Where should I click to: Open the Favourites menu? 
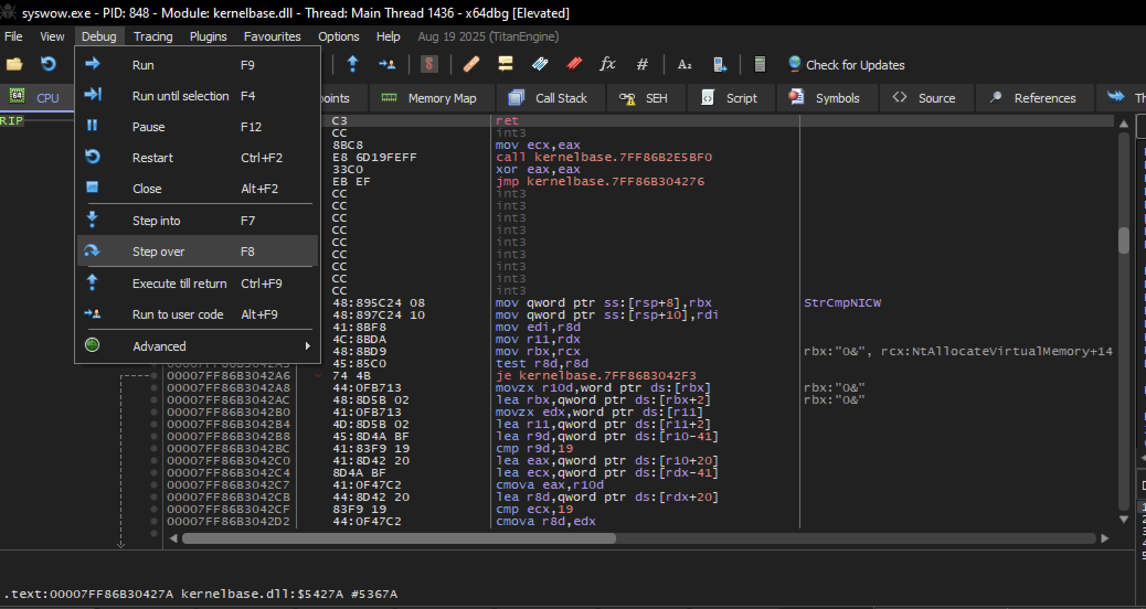pos(272,36)
